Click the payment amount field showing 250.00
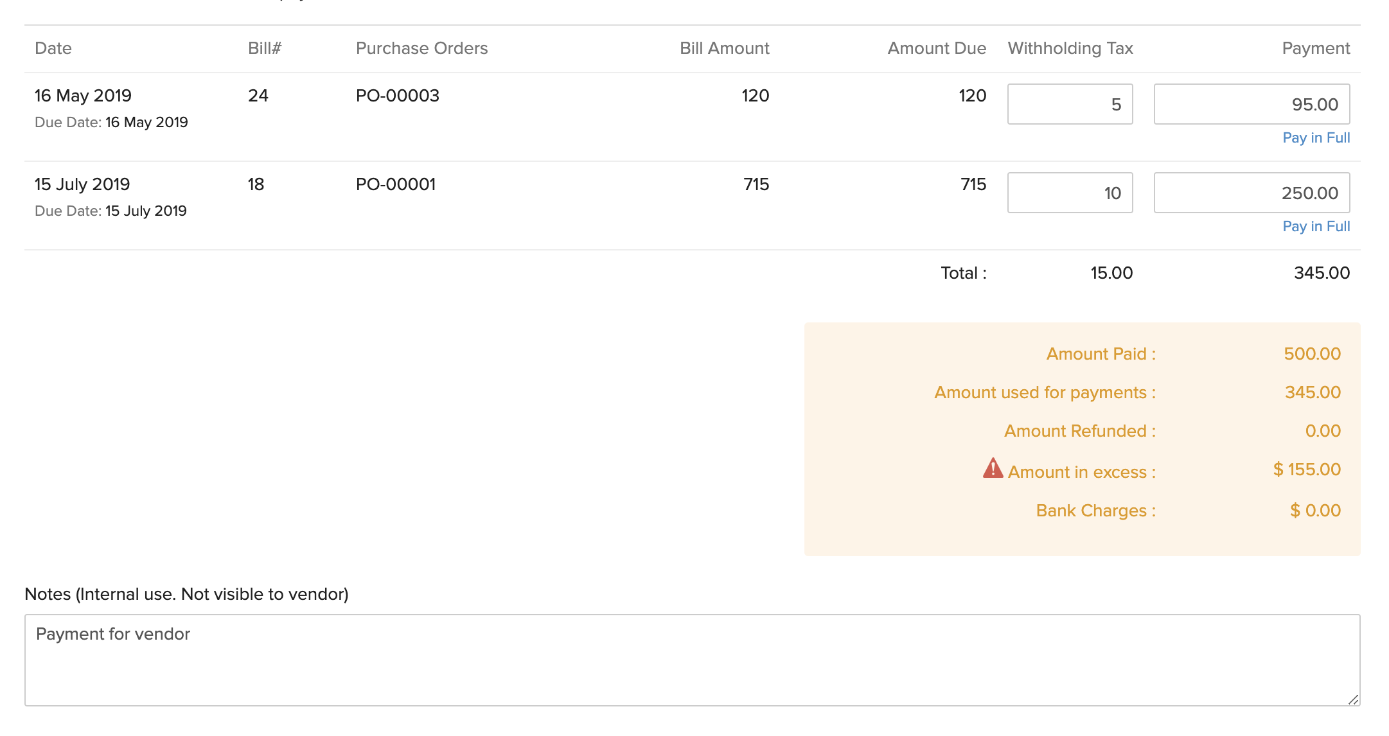1389x736 pixels. [1252, 193]
